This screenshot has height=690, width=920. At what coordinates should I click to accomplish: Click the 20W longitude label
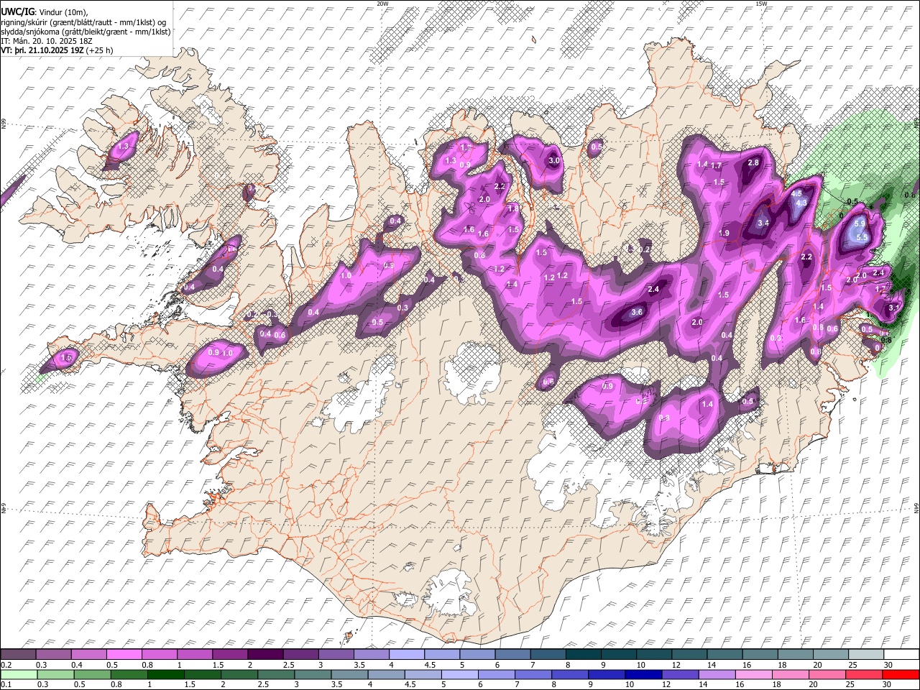382,4
